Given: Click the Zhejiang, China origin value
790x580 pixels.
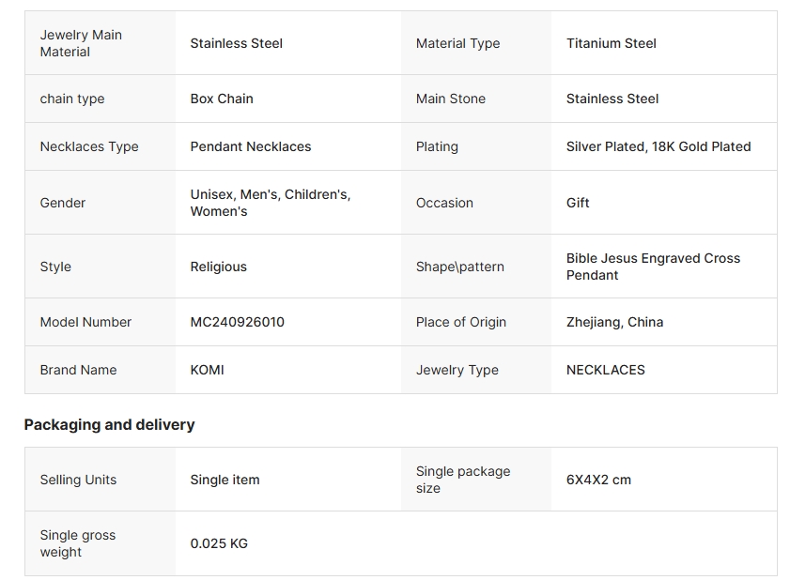Looking at the screenshot, I should click(614, 322).
